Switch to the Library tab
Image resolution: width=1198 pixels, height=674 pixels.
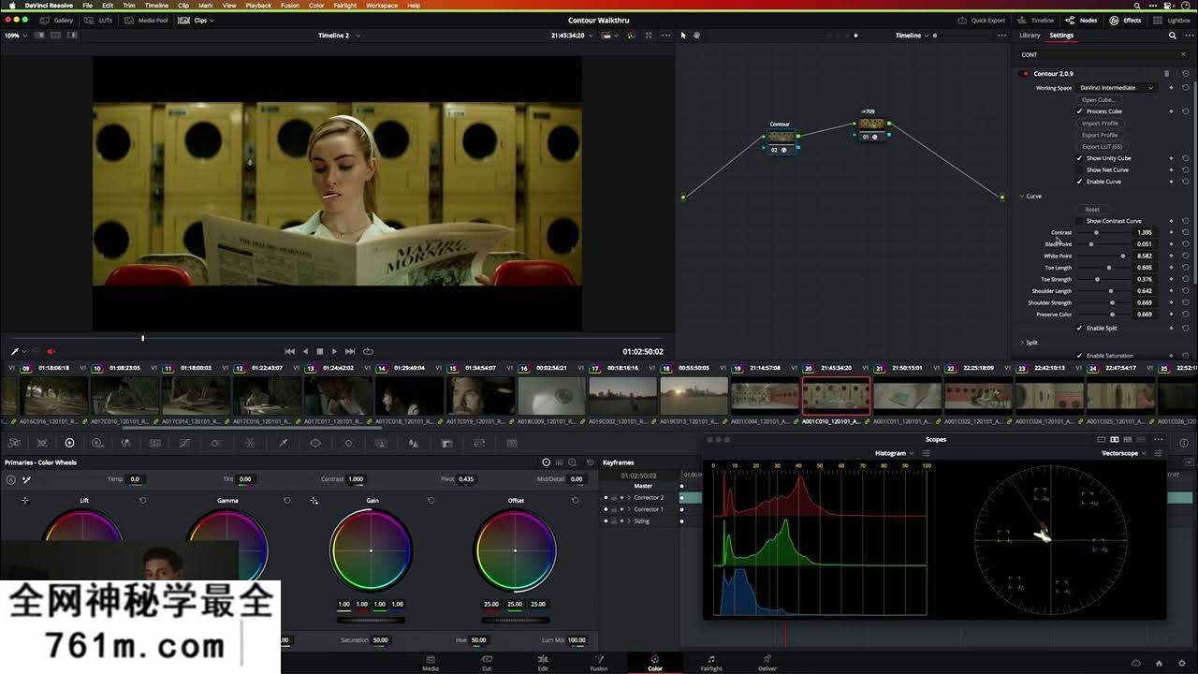pos(1030,36)
